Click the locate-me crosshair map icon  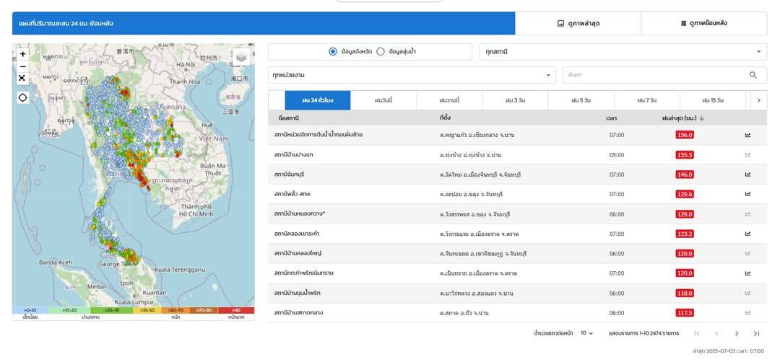pos(22,97)
